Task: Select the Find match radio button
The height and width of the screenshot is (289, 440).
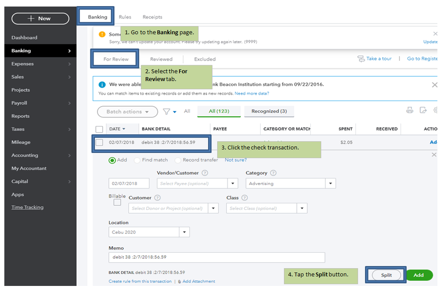Action: pyautogui.click(x=137, y=160)
